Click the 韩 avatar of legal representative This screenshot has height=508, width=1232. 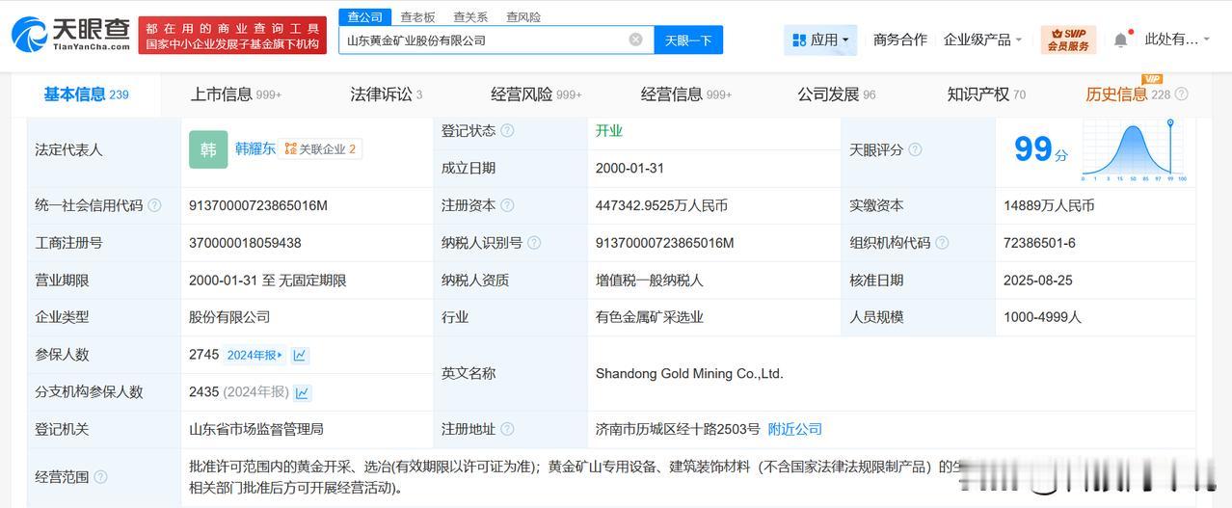[x=208, y=149]
